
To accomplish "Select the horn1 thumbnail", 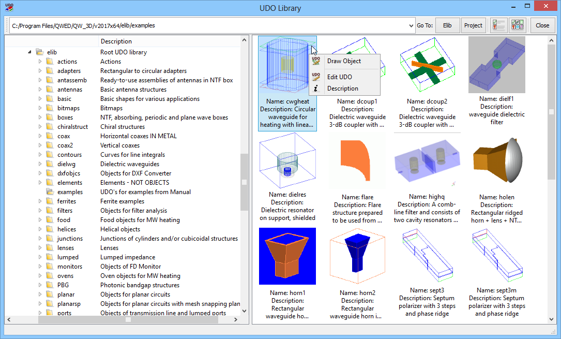I will coord(287,256).
